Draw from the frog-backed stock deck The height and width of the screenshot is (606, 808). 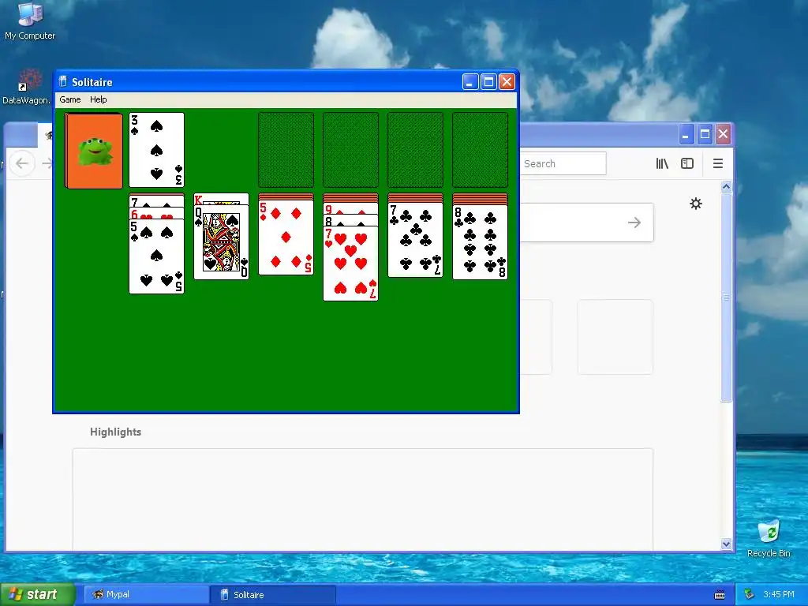tap(94, 151)
